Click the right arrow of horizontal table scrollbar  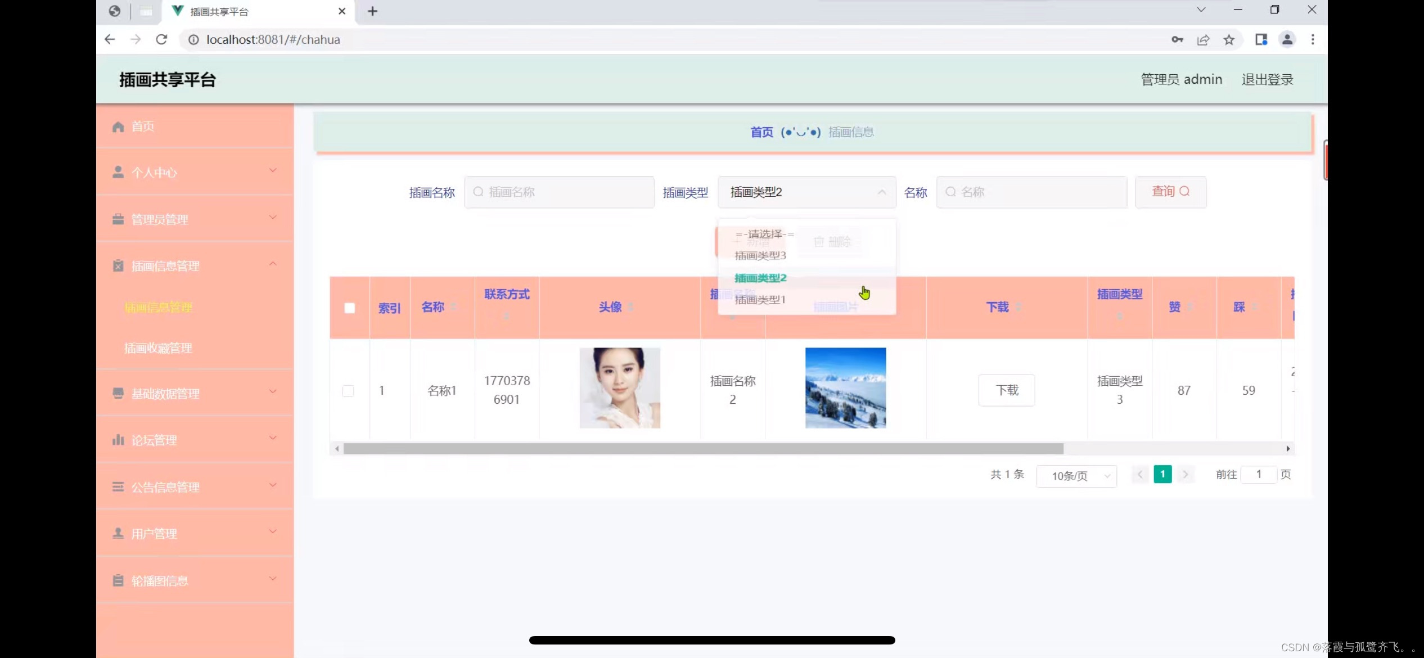(x=1288, y=449)
